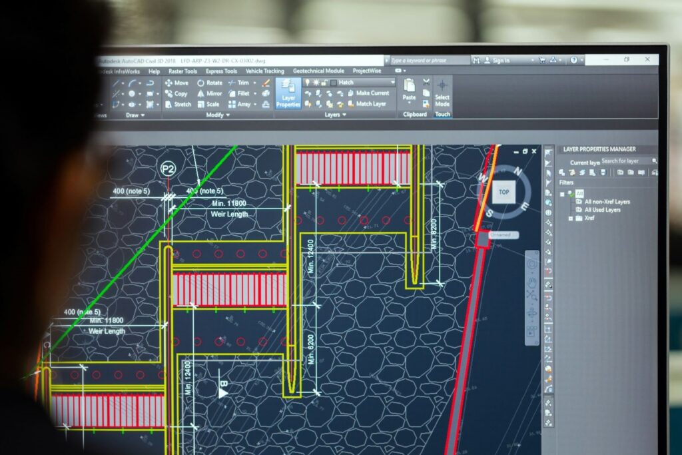Open the Express Tools ribbon tab
The width and height of the screenshot is (682, 455).
pyautogui.click(x=221, y=71)
